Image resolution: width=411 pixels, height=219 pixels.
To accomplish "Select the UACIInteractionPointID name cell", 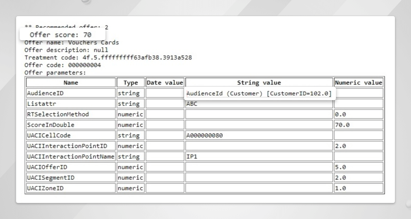I will (x=71, y=146).
